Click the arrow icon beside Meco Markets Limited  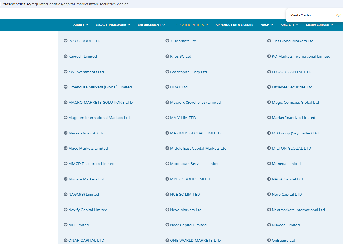(66, 148)
